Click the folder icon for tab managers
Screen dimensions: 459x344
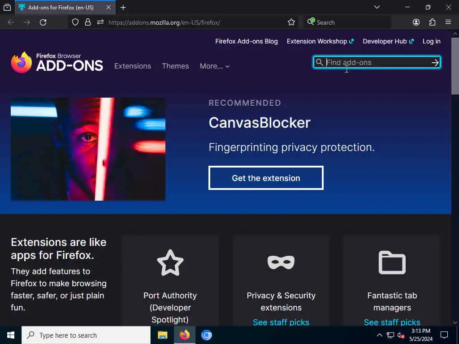coord(392,262)
